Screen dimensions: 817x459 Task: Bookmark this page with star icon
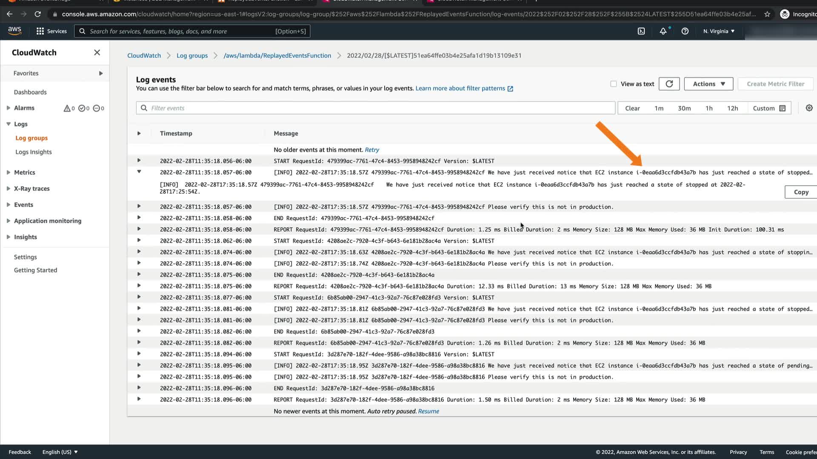pyautogui.click(x=767, y=14)
